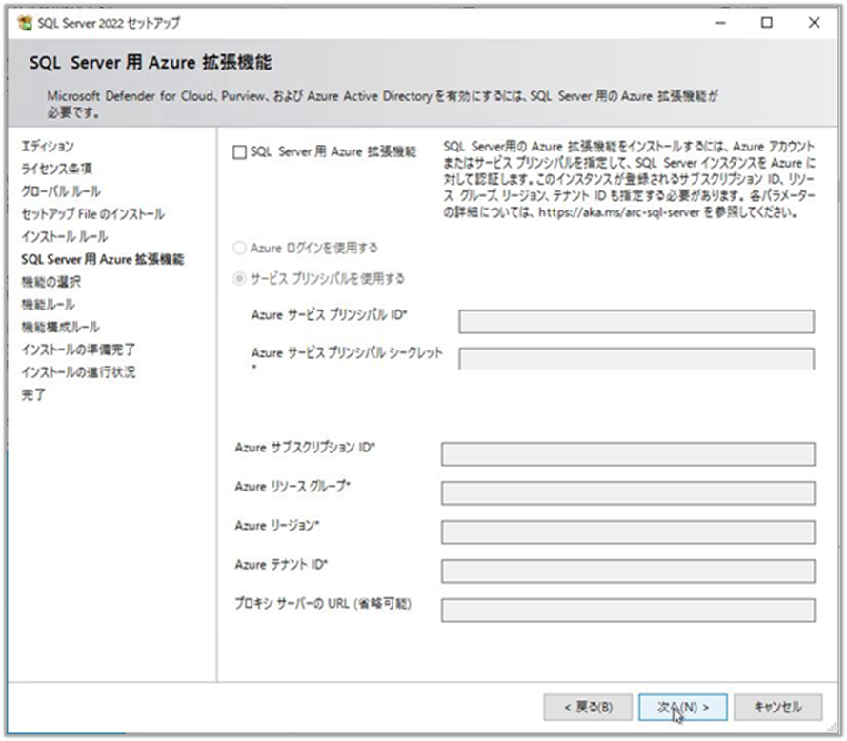847x741 pixels.
Task: Click the SQL Server setup title bar icon
Action: pyautogui.click(x=25, y=23)
